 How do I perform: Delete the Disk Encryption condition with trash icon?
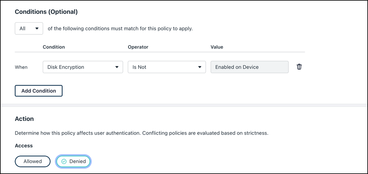point(299,67)
